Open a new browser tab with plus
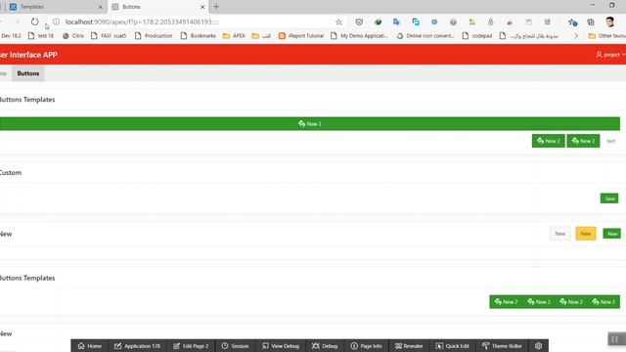 216,7
